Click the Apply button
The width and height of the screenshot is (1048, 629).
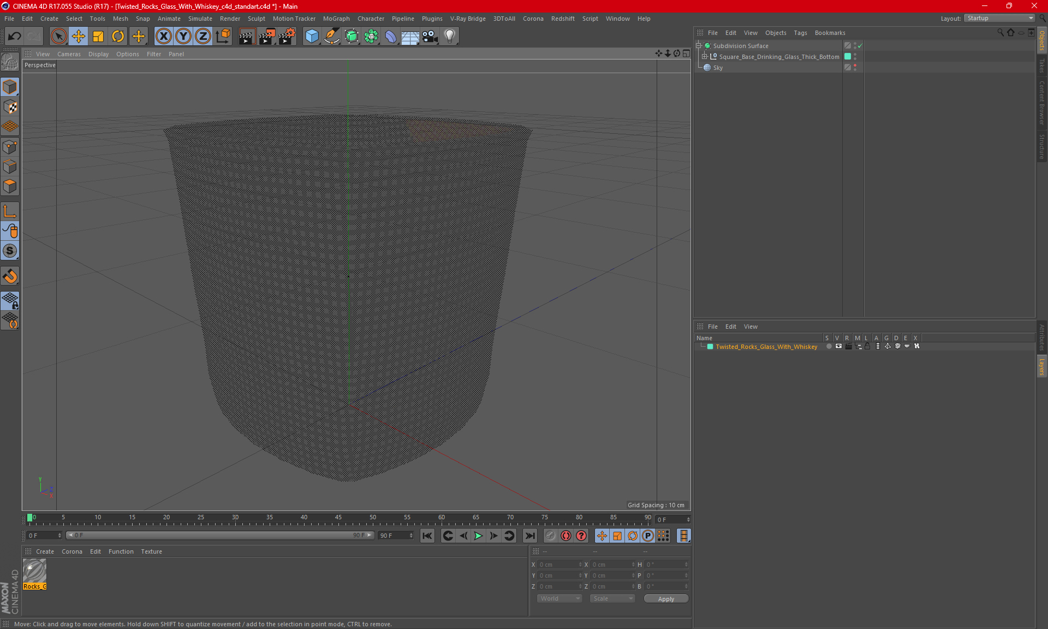pyautogui.click(x=666, y=599)
